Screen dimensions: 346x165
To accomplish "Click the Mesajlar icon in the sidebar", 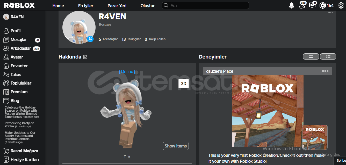I will 6,40.
